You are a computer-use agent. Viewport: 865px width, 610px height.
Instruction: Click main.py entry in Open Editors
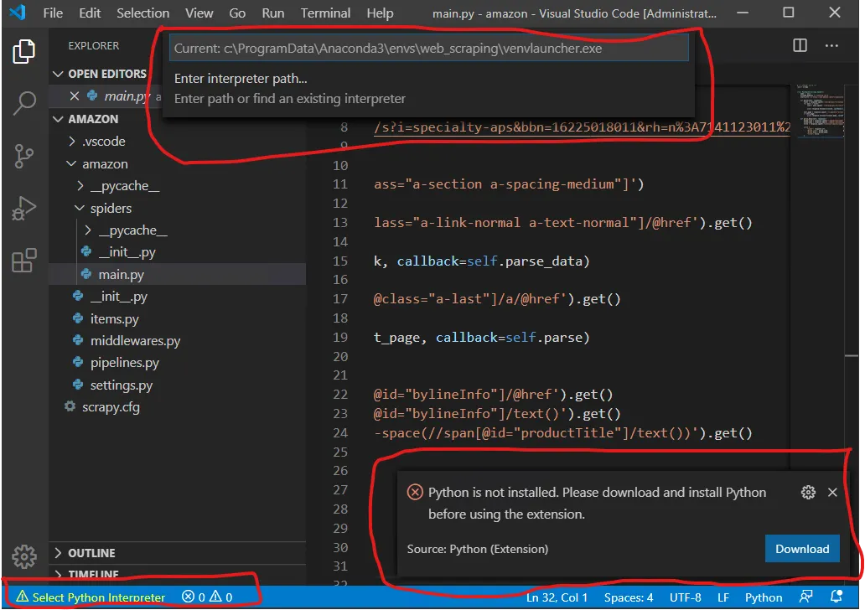click(126, 96)
